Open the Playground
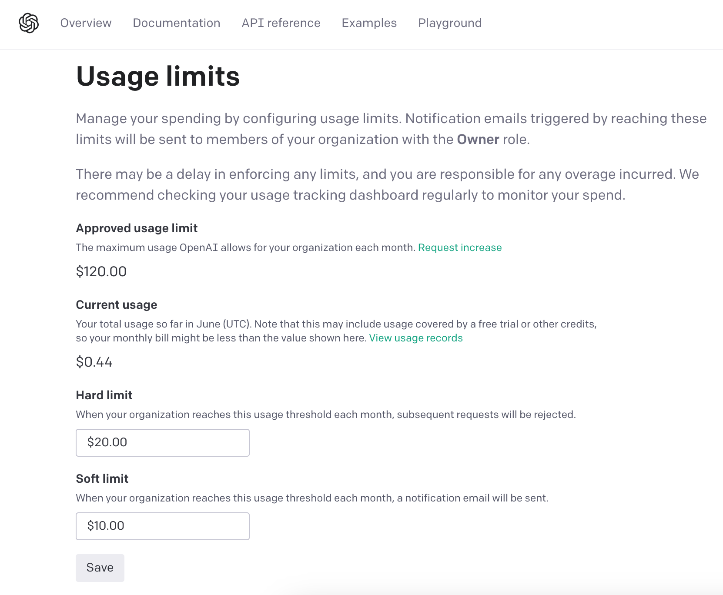This screenshot has height=595, width=723. [450, 23]
